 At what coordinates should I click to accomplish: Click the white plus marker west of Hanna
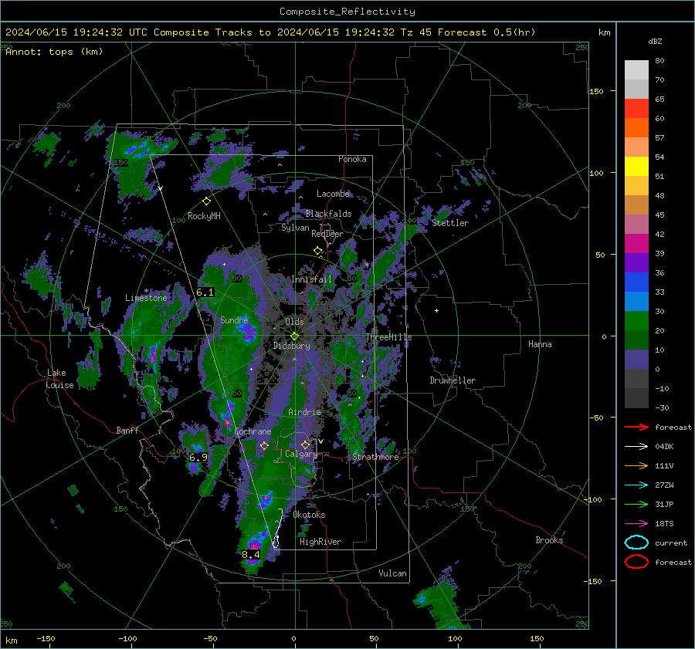436,310
